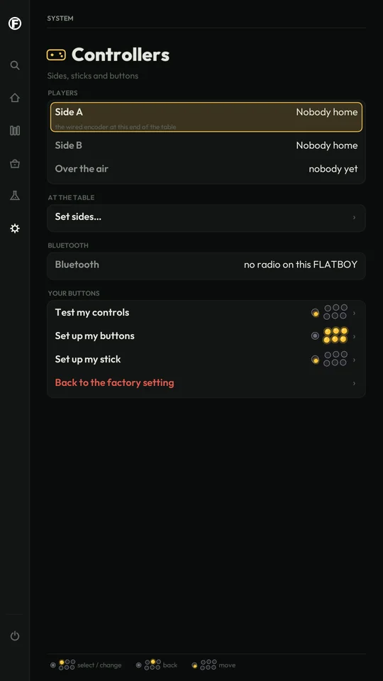Open Test my controls

click(x=206, y=313)
